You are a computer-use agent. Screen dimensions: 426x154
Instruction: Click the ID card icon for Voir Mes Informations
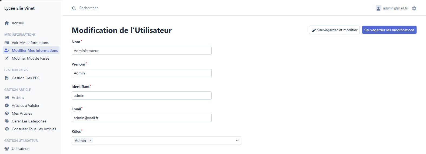click(7, 43)
